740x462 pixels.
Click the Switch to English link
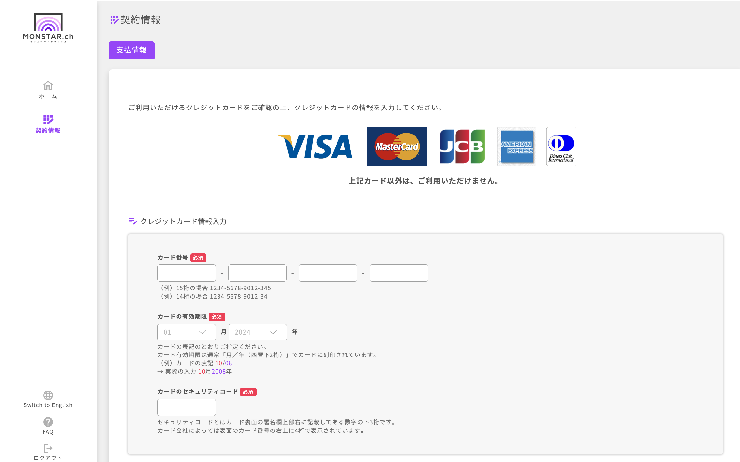48,405
